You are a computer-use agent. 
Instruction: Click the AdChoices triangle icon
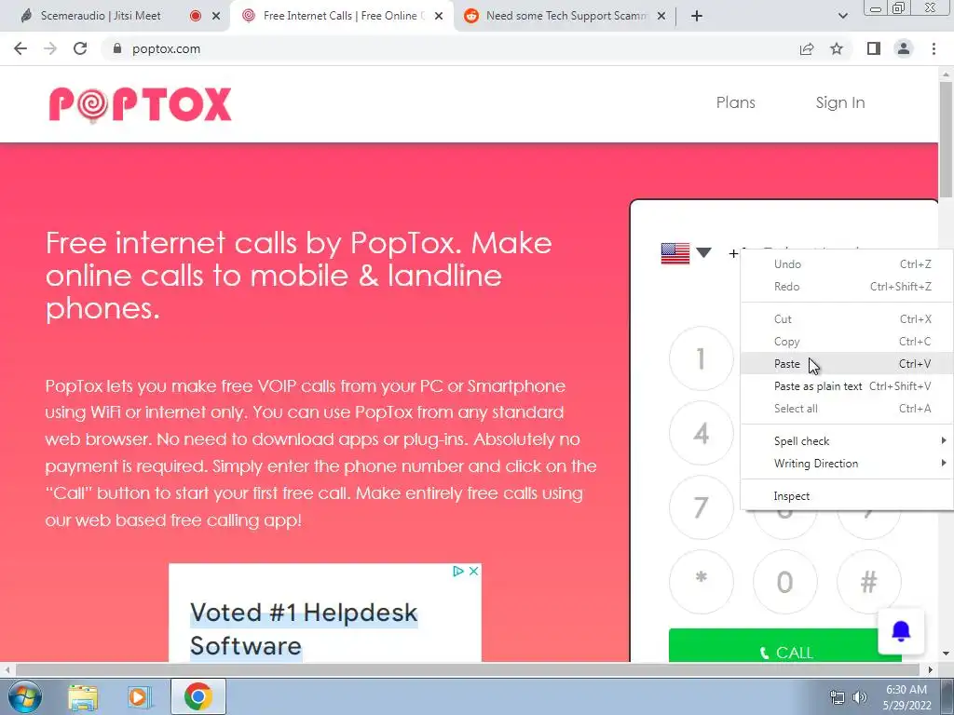458,571
